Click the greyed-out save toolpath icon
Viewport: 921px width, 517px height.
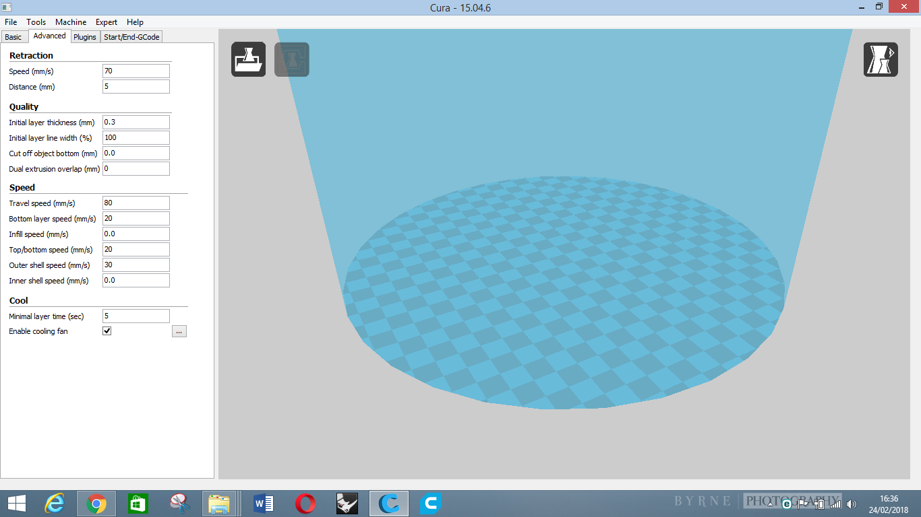click(291, 59)
